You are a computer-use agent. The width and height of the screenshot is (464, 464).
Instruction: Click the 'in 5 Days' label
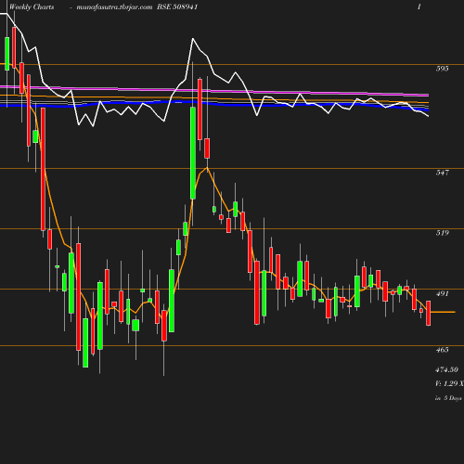(448, 398)
